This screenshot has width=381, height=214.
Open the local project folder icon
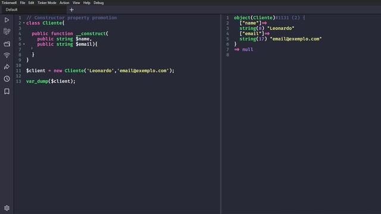click(x=7, y=43)
